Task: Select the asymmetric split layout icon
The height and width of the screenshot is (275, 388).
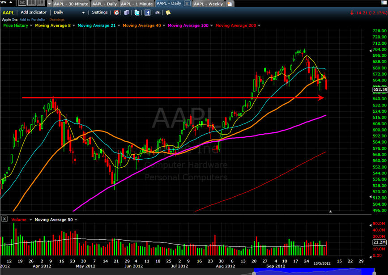Action: point(41,3)
